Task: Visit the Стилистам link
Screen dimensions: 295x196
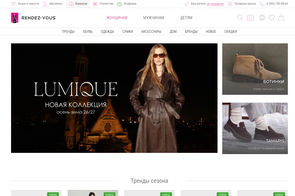Action: tap(106, 4)
